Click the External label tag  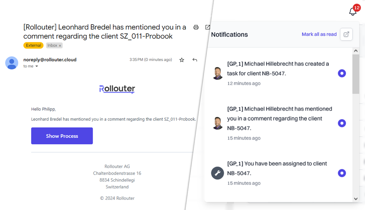click(33, 45)
